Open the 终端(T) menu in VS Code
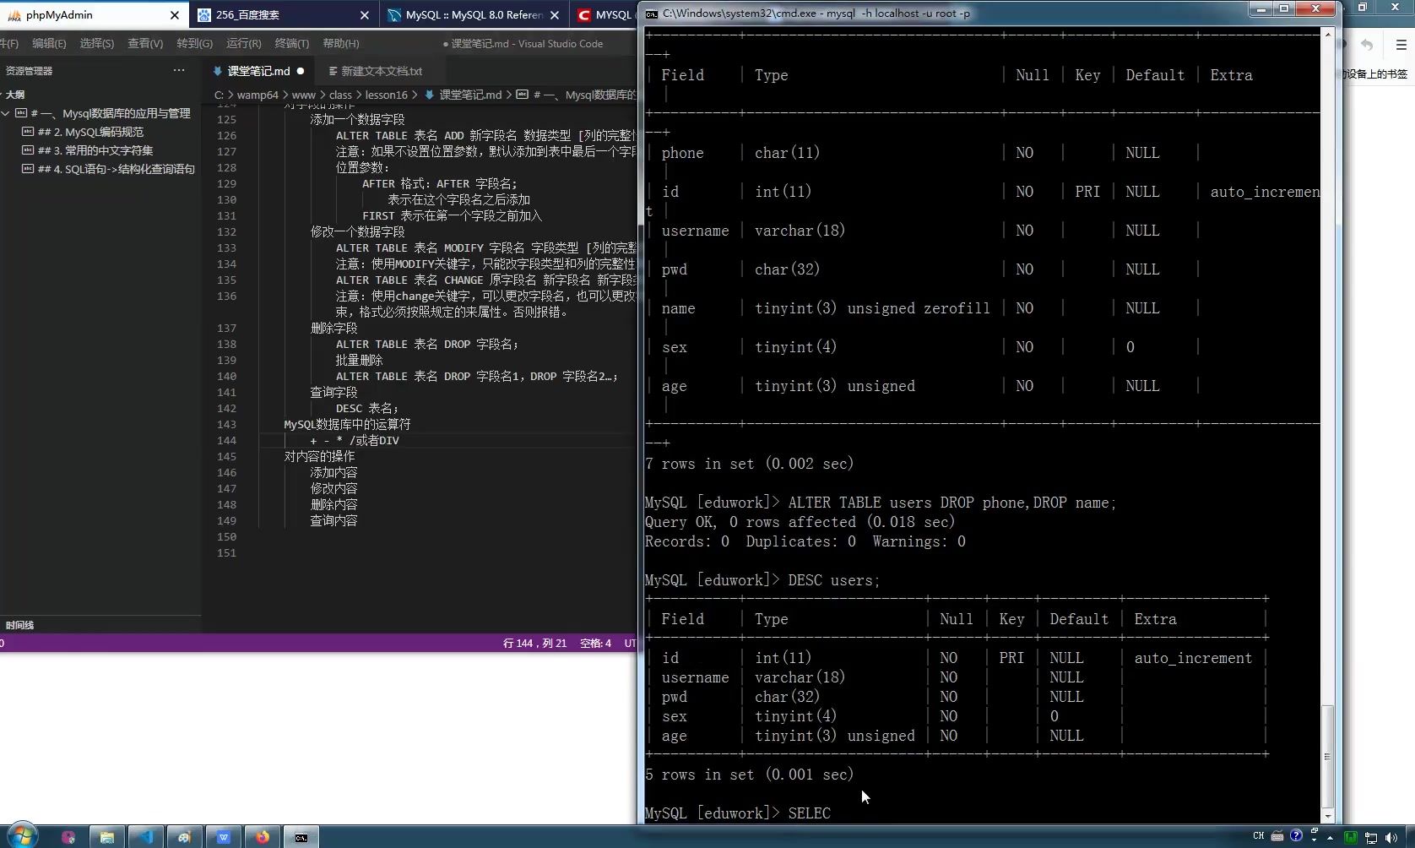This screenshot has width=1415, height=848. (x=292, y=43)
